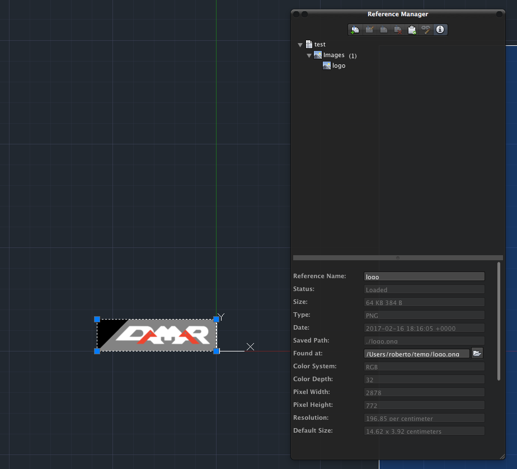
Task: Attach a new reference file
Action: pyautogui.click(x=355, y=30)
